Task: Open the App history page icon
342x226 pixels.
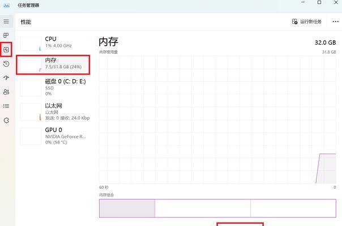Action: 6,64
